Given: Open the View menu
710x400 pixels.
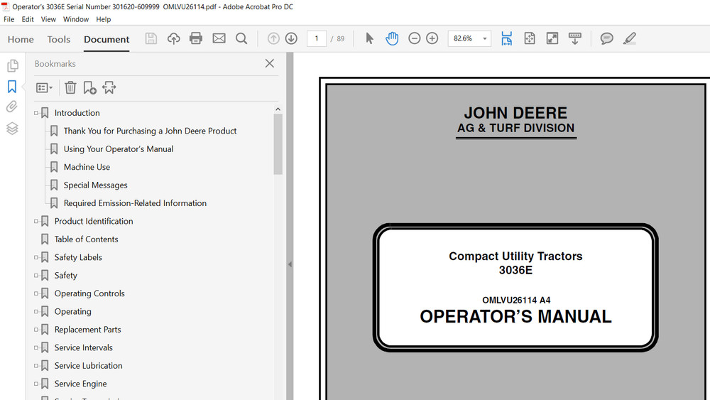Looking at the screenshot, I should click(x=48, y=19).
